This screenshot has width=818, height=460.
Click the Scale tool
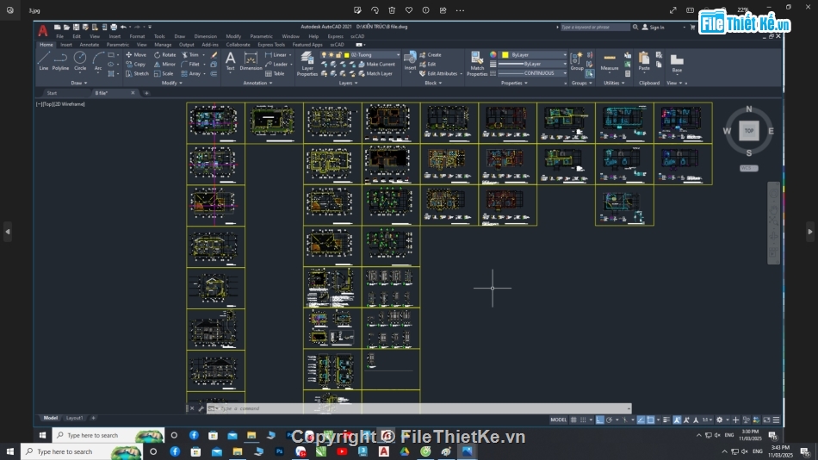(x=164, y=73)
